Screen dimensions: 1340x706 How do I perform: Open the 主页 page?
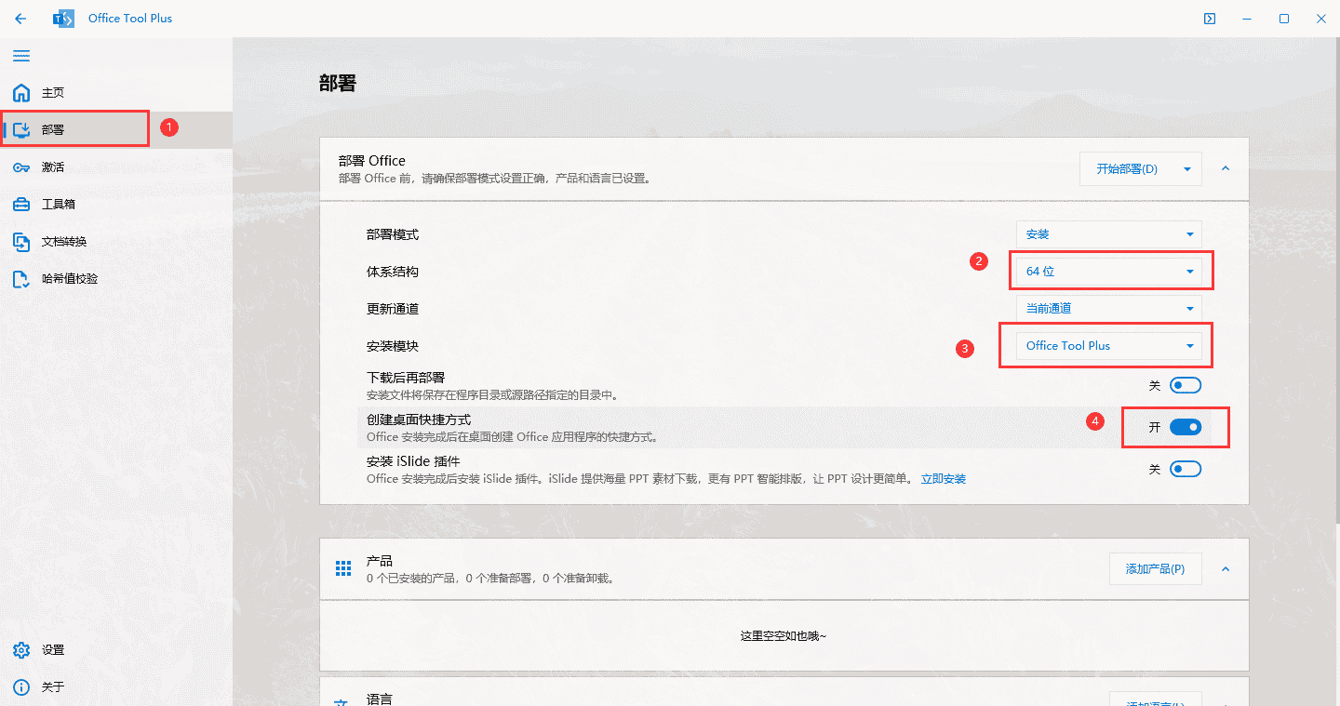[116, 93]
